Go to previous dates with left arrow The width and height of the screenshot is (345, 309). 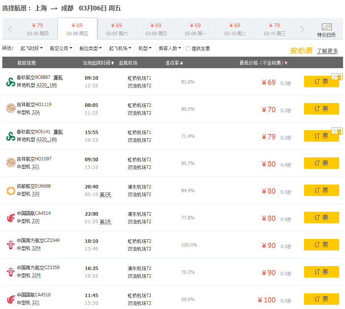(x=10, y=29)
